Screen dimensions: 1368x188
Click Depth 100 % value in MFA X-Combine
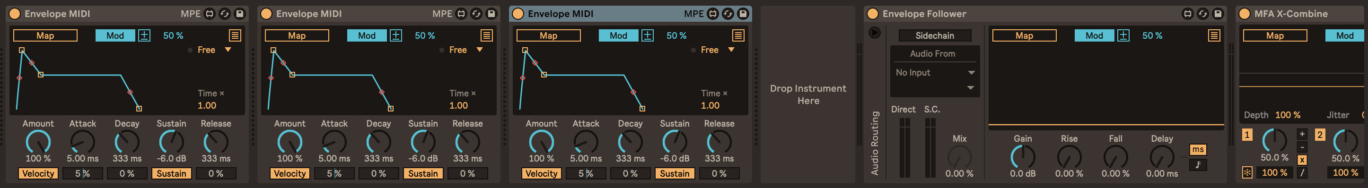click(x=1288, y=115)
